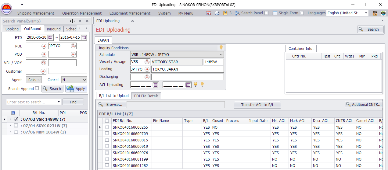
Task: Click lookup icon beside JPTYO in POL
Action: click(73, 46)
